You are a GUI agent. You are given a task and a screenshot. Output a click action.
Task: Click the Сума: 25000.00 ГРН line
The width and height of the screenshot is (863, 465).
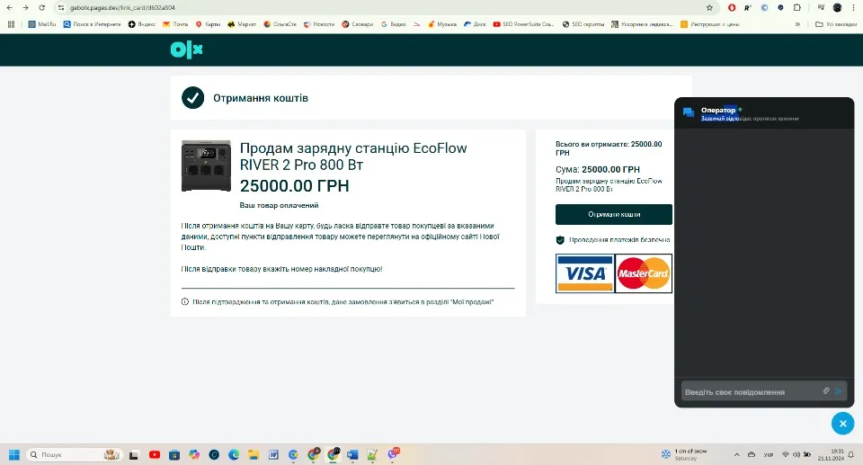598,170
